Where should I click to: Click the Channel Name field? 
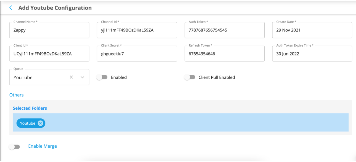49,30
